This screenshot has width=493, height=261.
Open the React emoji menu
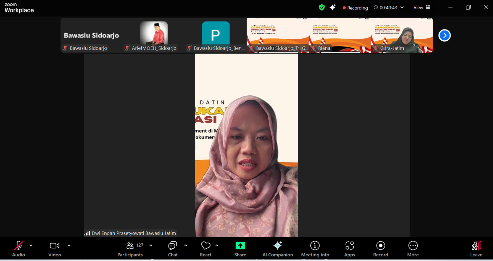pyautogui.click(x=206, y=249)
